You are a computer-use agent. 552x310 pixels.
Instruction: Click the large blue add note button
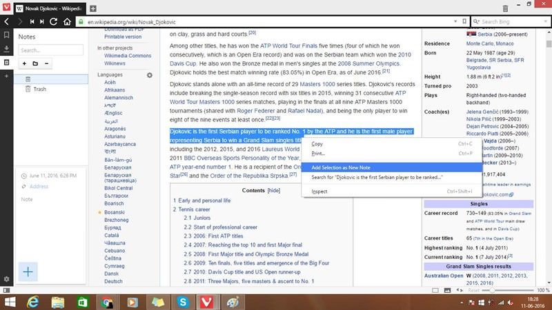tap(28, 271)
